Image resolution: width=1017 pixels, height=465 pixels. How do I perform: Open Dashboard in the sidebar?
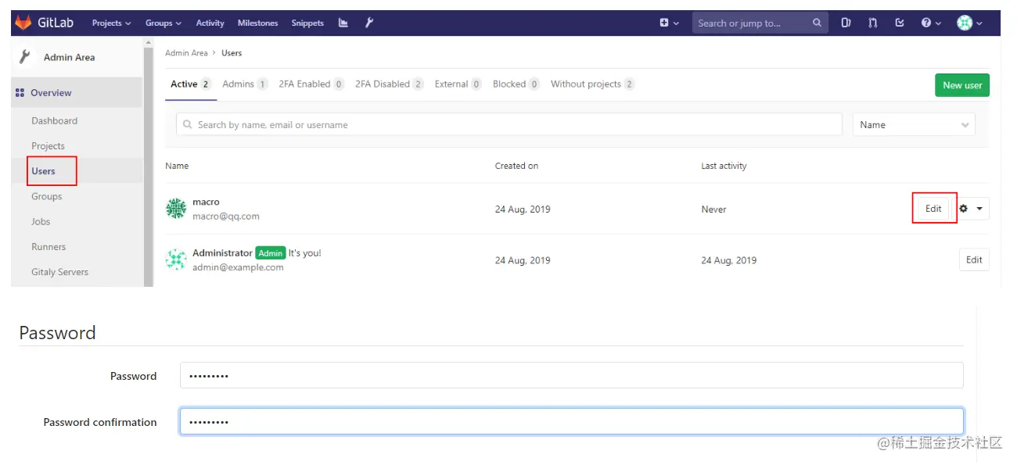click(55, 121)
